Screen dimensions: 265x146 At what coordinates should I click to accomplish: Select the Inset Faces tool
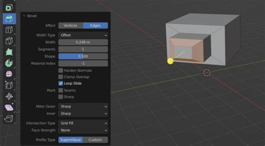(x=9, y=8)
